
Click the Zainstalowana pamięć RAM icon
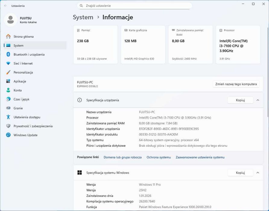click(173, 30)
